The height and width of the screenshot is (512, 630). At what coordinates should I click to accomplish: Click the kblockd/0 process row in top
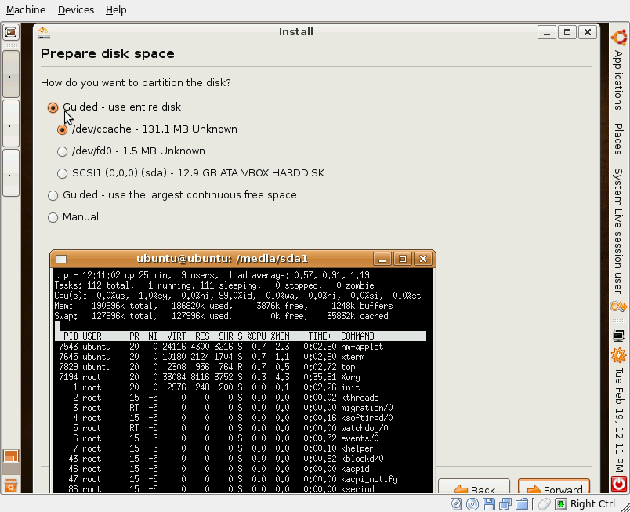(x=241, y=459)
